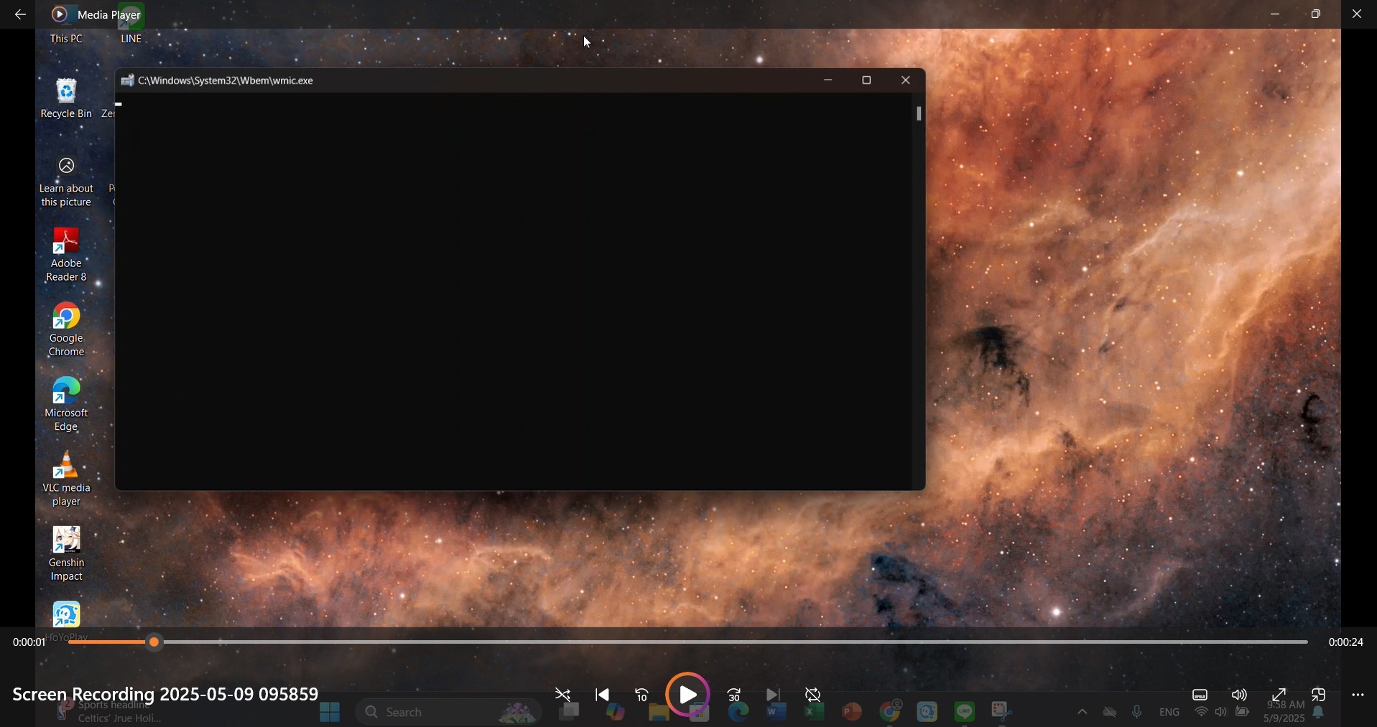This screenshot has height=727, width=1377.
Task: Skip to the previous track
Action: pyautogui.click(x=603, y=695)
